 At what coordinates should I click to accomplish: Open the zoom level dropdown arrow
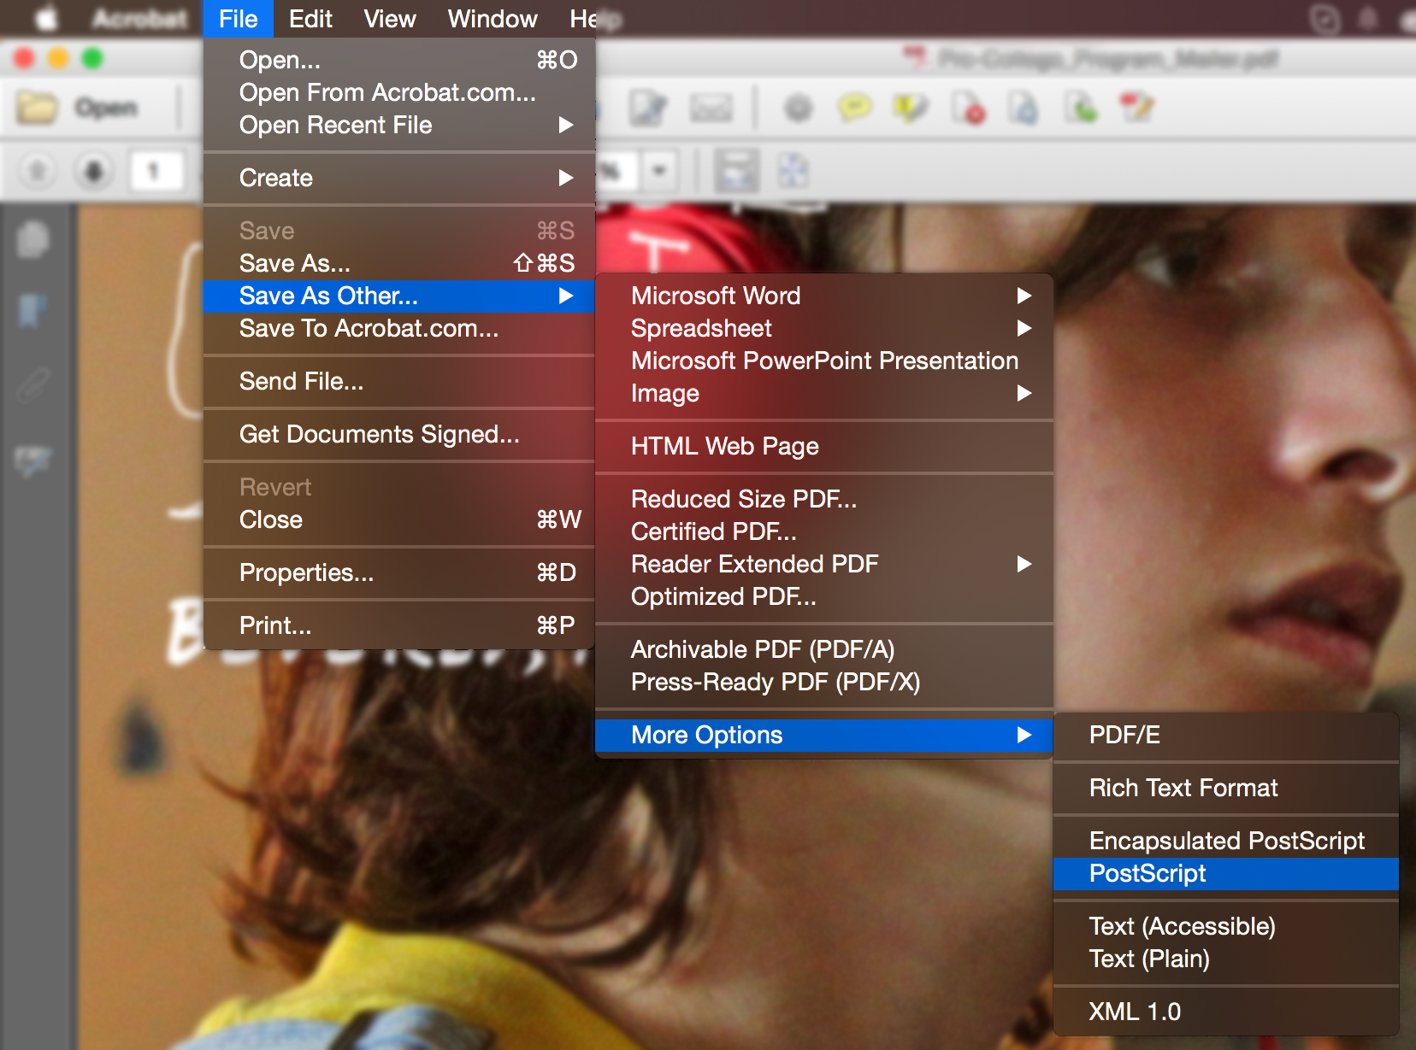coord(658,170)
